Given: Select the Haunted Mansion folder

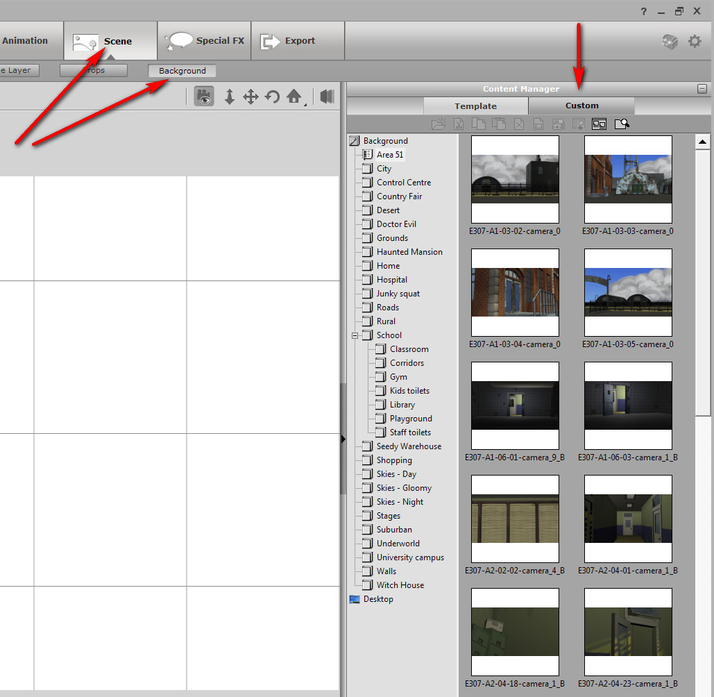Looking at the screenshot, I should pos(409,252).
